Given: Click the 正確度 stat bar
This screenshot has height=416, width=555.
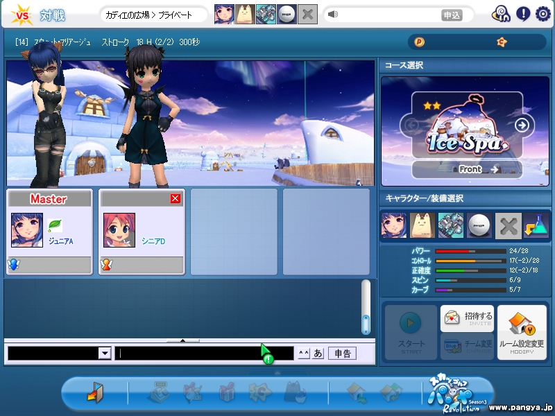Looking at the screenshot, I should pyautogui.click(x=470, y=270).
